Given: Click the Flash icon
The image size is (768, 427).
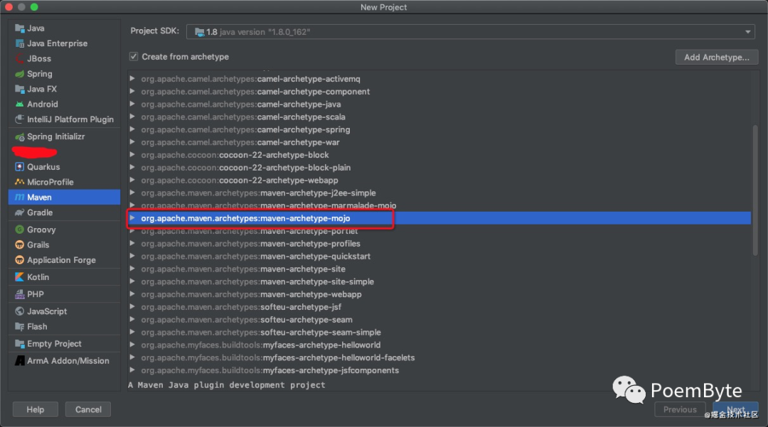Looking at the screenshot, I should 20,326.
